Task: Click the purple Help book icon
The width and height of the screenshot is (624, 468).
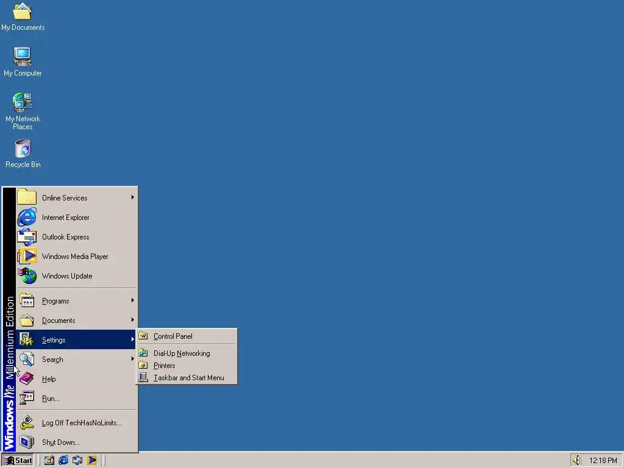Action: coord(27,378)
